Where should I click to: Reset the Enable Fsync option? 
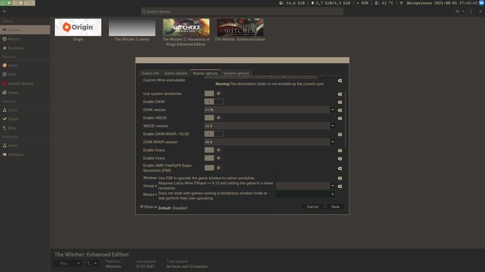click(340, 158)
